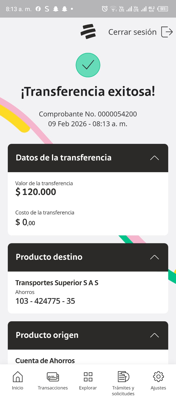Viewport: 176px width, 401px height.
Task: Go to the Inicio tab label
Action: [18, 388]
